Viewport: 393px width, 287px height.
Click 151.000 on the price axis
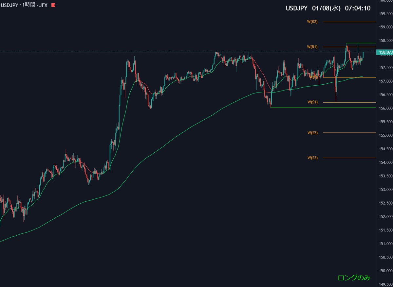[385, 244]
